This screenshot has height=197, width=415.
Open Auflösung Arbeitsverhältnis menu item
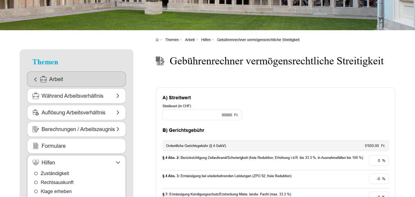tap(76, 113)
